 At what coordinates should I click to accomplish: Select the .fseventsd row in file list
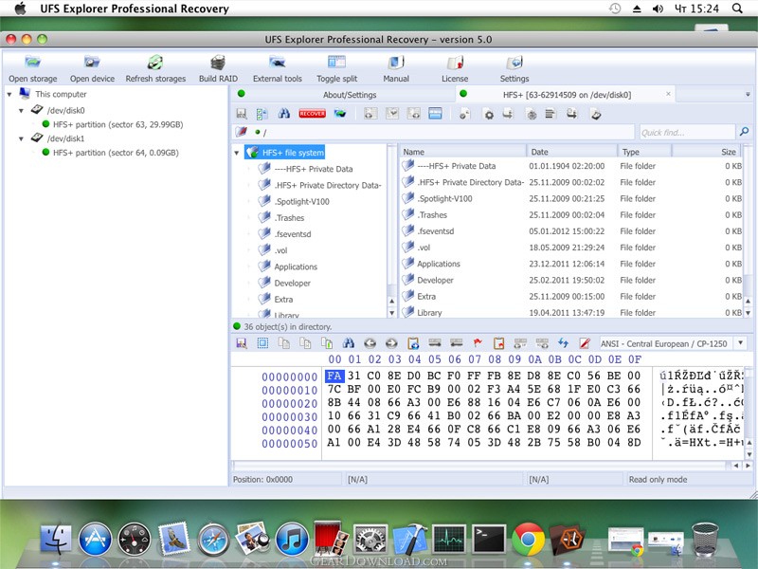pos(571,231)
